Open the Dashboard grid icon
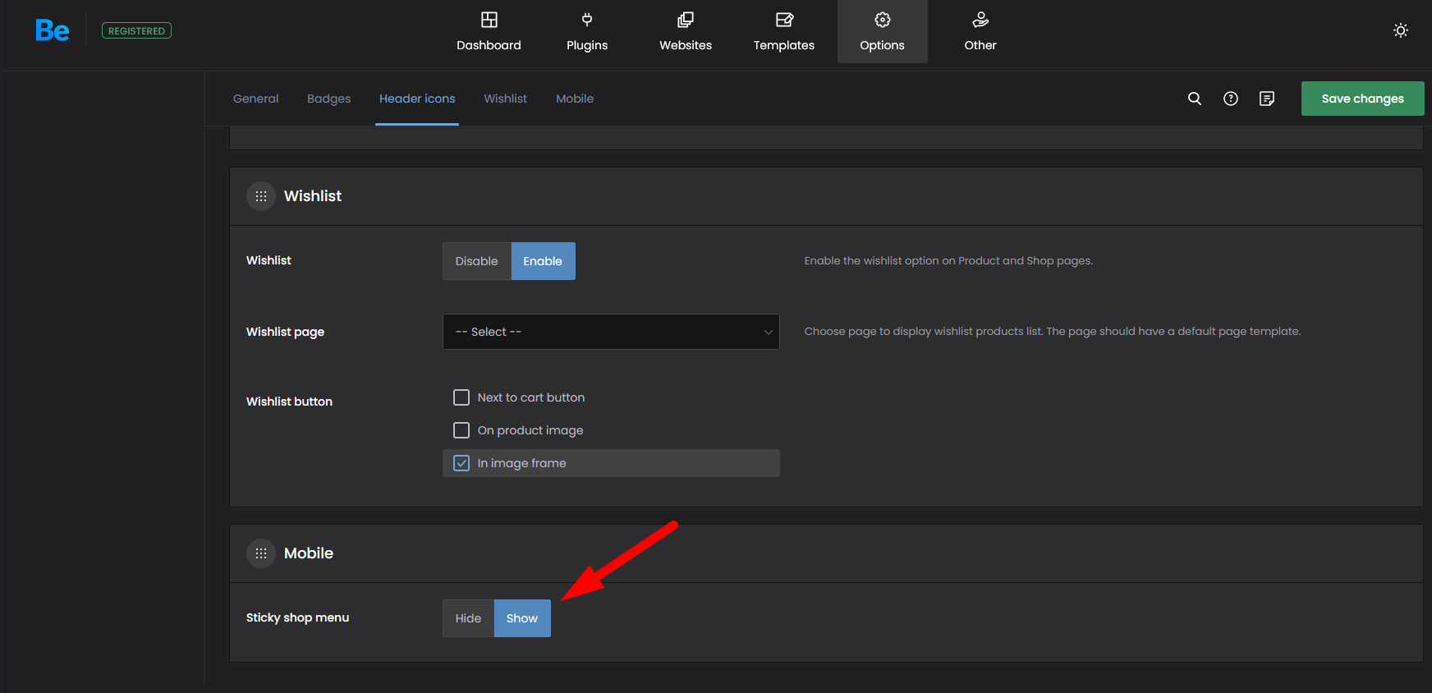This screenshot has height=693, width=1432. (489, 20)
